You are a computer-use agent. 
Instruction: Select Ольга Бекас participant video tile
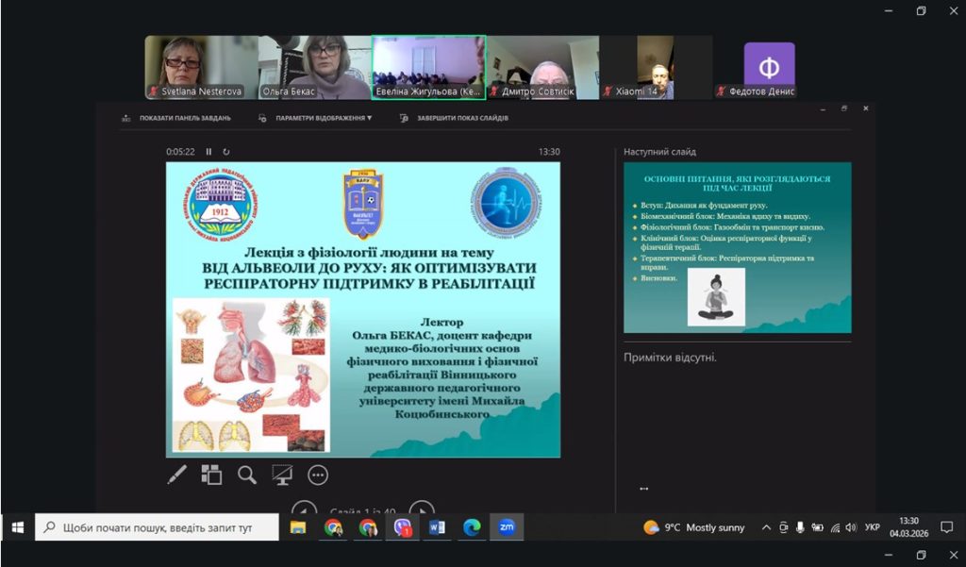tap(314, 67)
